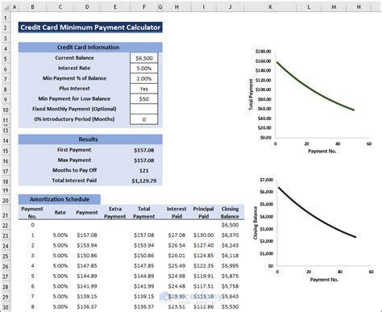Select row 30 header
Image resolution: width=382 pixels, height=312 pixels.
[6, 307]
